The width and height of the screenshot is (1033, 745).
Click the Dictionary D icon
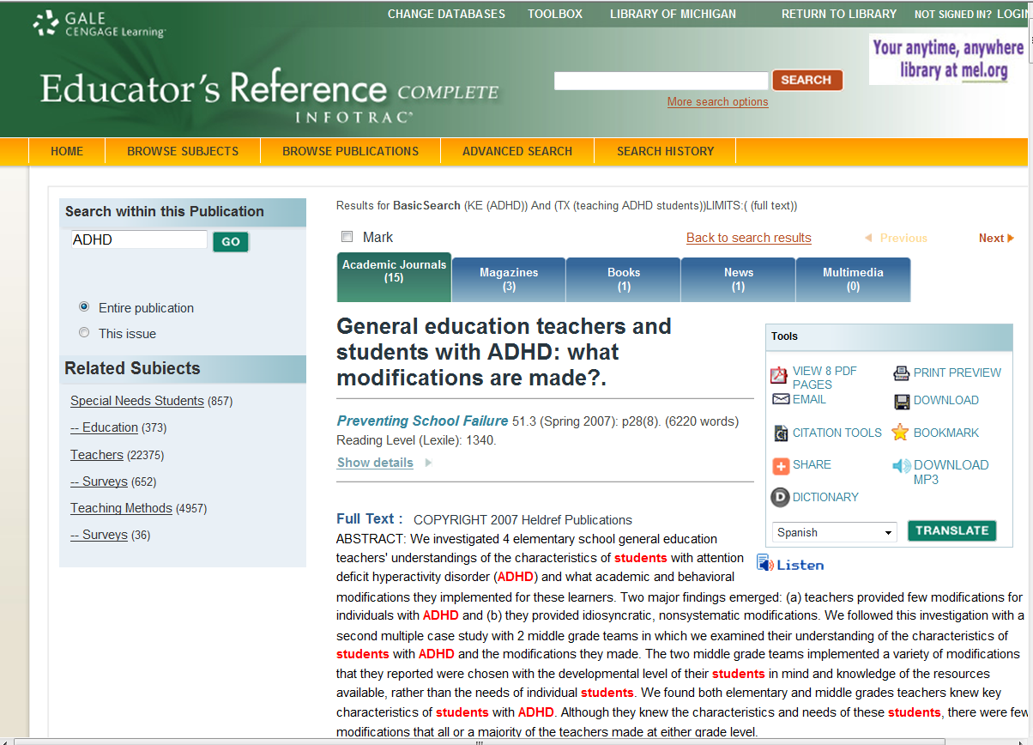pos(780,497)
